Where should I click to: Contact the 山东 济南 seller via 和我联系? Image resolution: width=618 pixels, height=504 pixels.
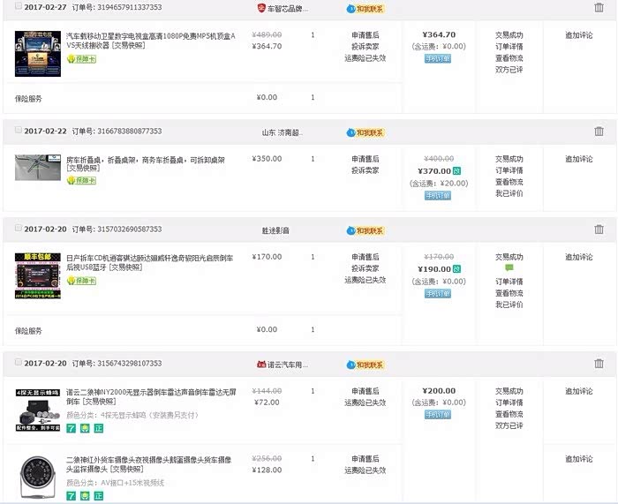(366, 132)
